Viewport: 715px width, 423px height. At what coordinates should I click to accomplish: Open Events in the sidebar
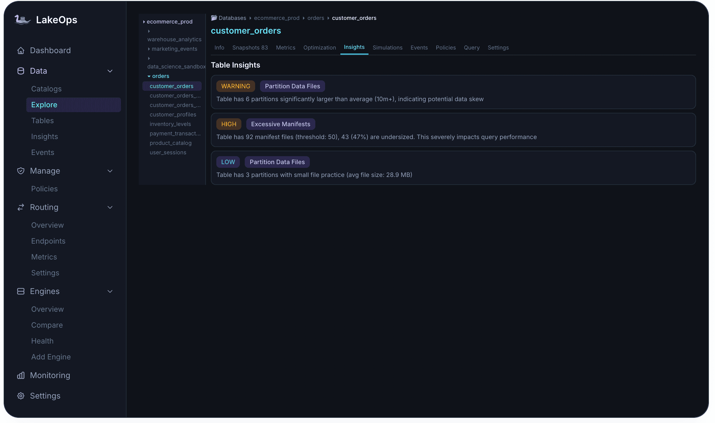tap(43, 153)
